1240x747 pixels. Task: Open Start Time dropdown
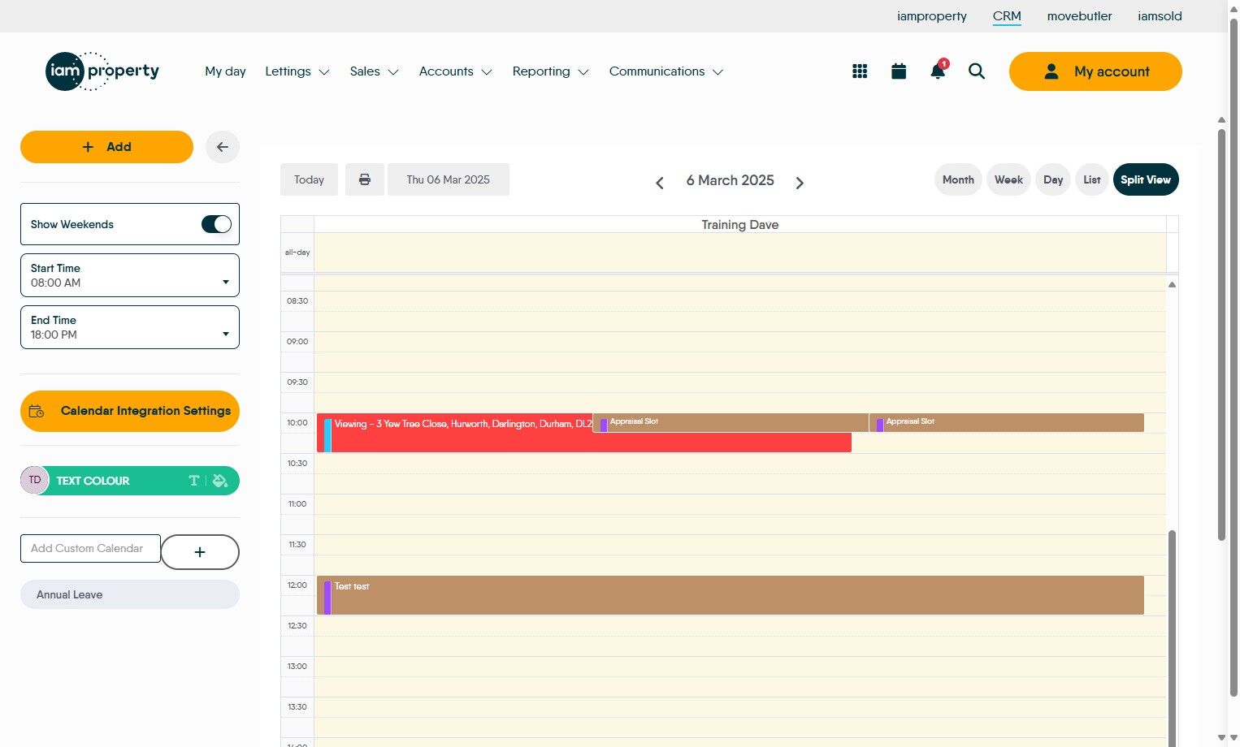tap(130, 275)
